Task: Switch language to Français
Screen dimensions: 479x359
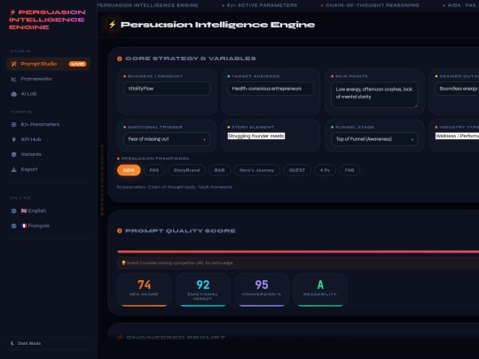Action: tap(48, 226)
